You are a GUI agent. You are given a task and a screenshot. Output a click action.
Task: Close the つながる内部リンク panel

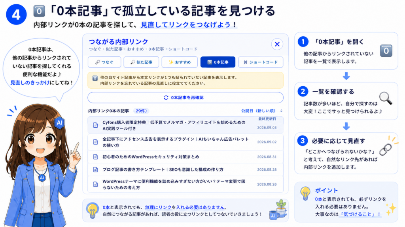(277, 44)
